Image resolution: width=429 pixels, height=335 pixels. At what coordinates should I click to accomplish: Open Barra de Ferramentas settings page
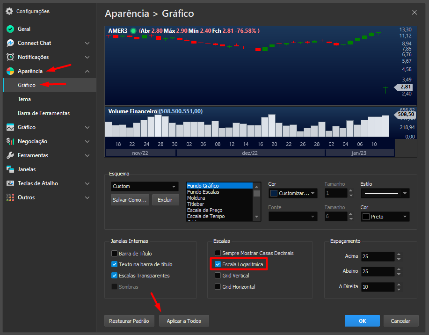coord(44,113)
